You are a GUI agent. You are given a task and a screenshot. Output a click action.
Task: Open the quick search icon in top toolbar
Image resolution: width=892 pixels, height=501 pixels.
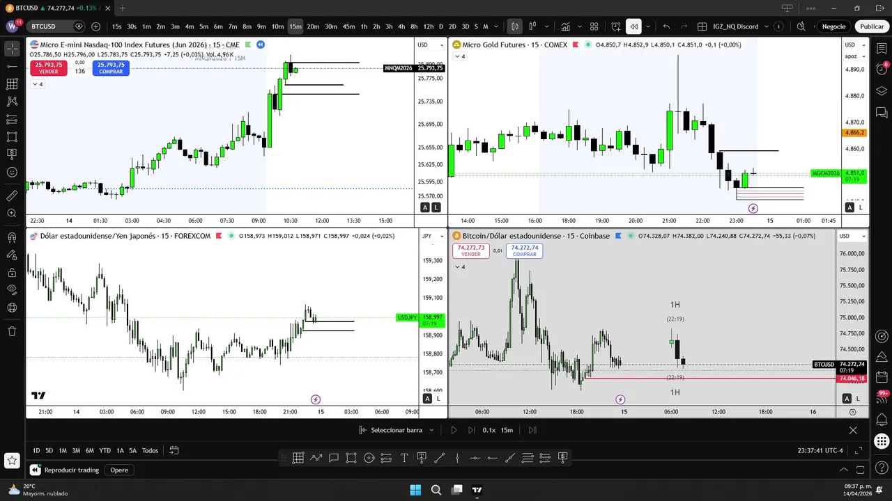801,26
